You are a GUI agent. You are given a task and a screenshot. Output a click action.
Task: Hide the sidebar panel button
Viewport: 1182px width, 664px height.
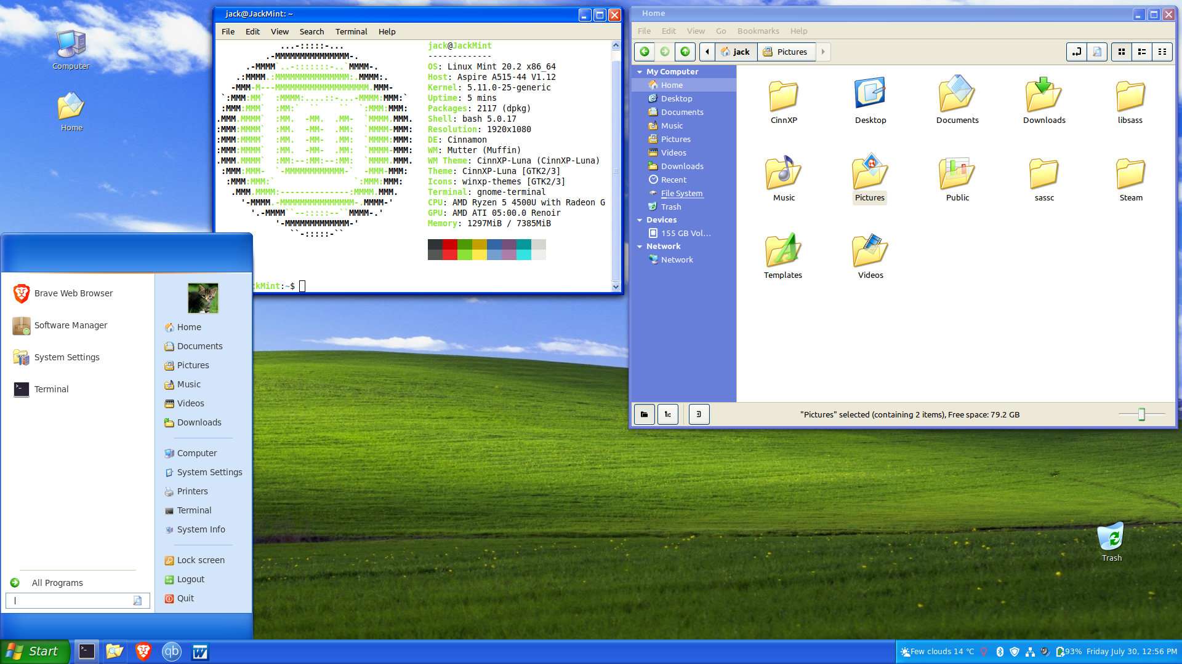click(x=699, y=414)
